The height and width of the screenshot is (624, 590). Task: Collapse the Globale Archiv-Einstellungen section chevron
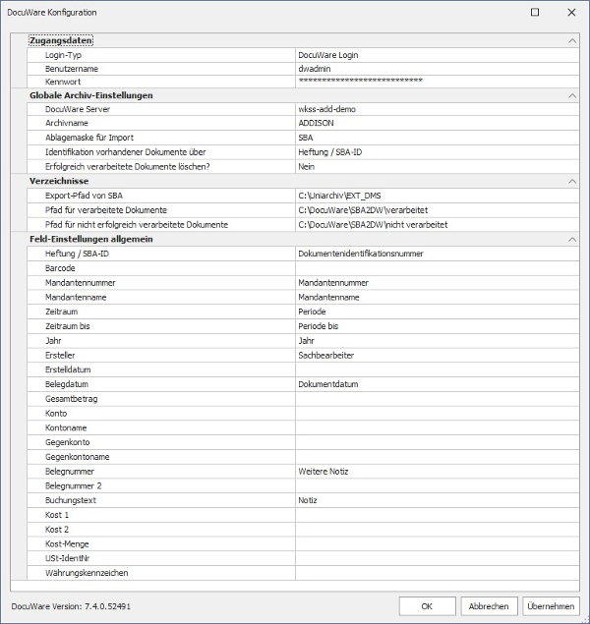click(572, 95)
